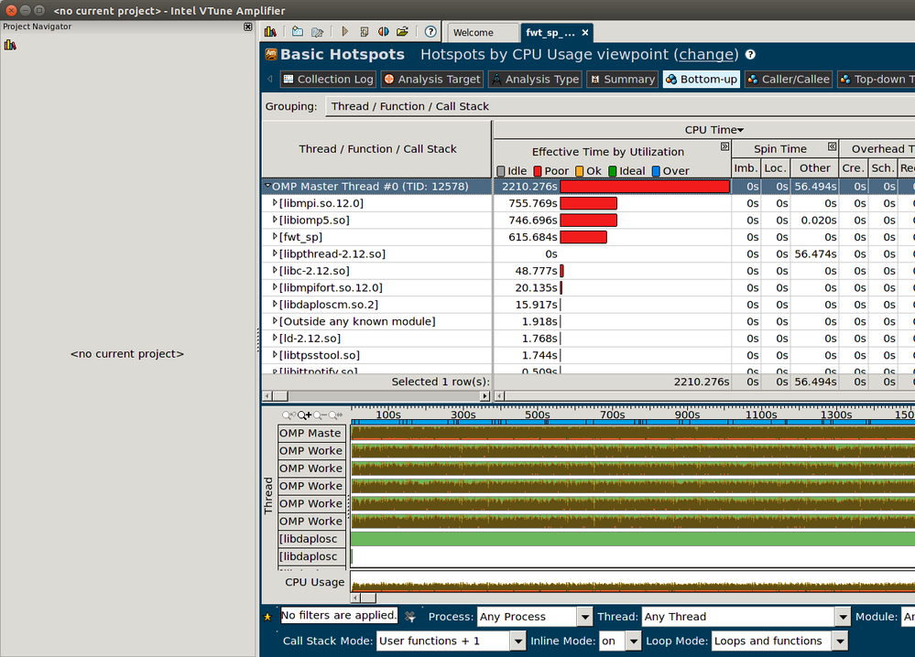This screenshot has width=915, height=657.
Task: Click the timeline horizontal scrollbar thumb
Action: (369, 598)
